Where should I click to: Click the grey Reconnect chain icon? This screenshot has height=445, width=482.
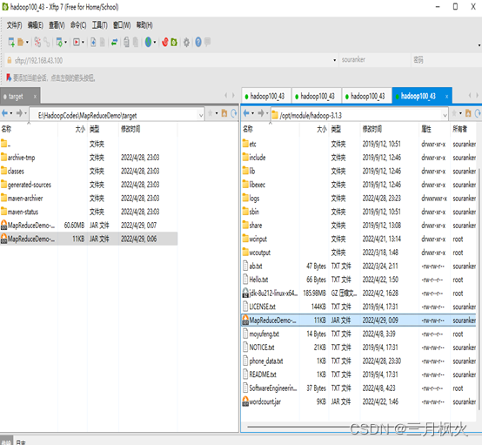pos(47,42)
